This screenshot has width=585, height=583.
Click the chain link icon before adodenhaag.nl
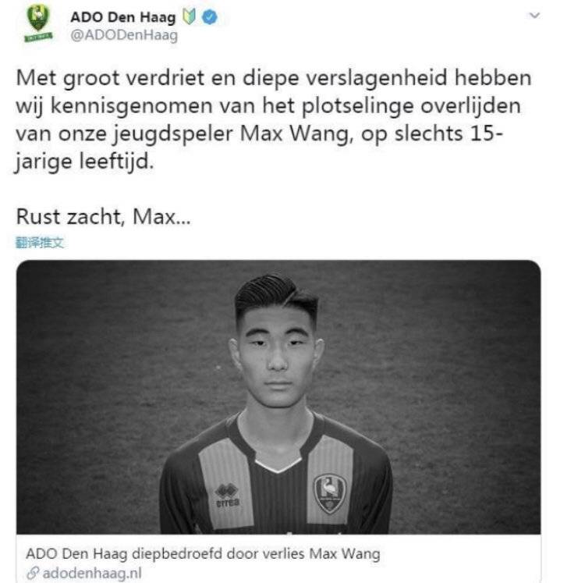pyautogui.click(x=34, y=573)
